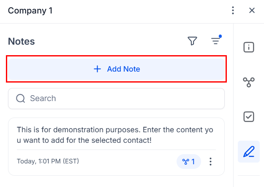
Task: Click the association icon inside the note badge
Action: coord(185,161)
